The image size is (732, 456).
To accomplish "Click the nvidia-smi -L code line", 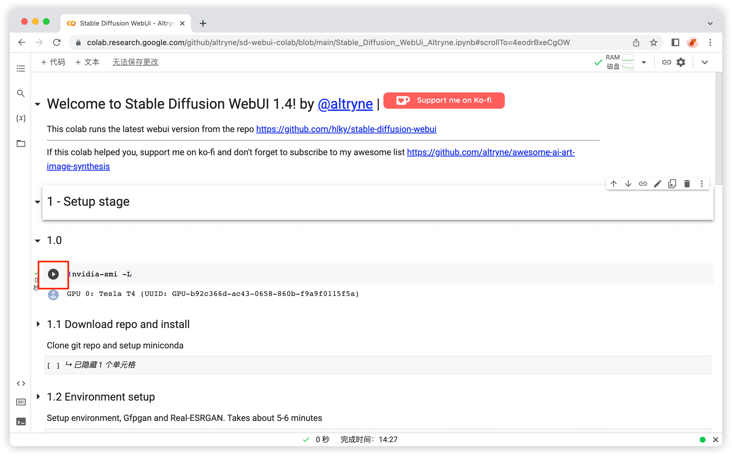I will [x=100, y=274].
